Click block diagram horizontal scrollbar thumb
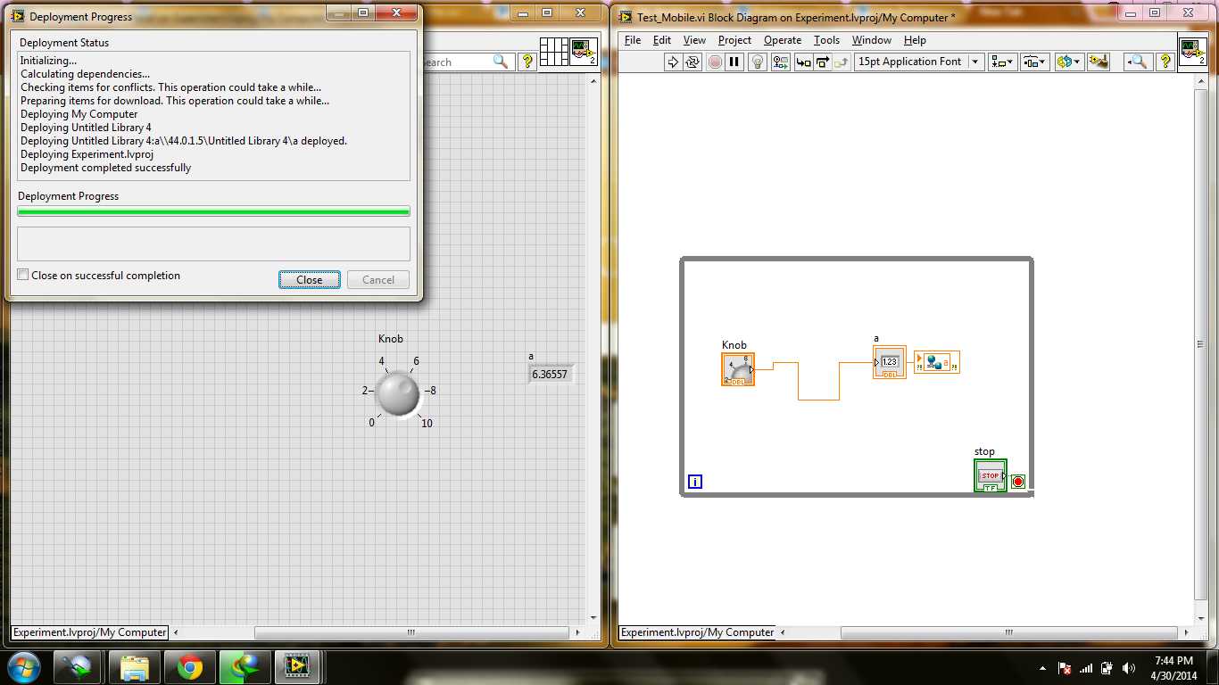This screenshot has width=1219, height=685. [x=1010, y=632]
